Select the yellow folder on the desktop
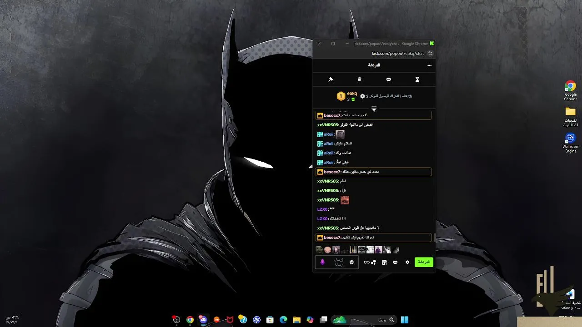 click(571, 117)
